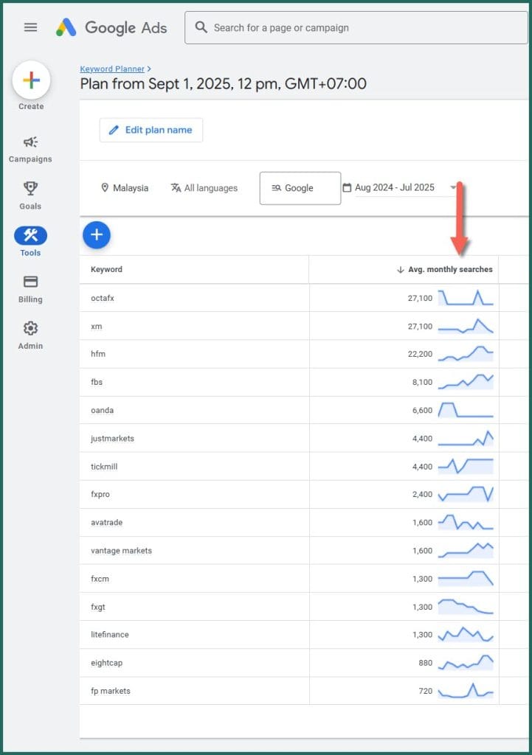Click the 880 searches value for eightcap

426,663
